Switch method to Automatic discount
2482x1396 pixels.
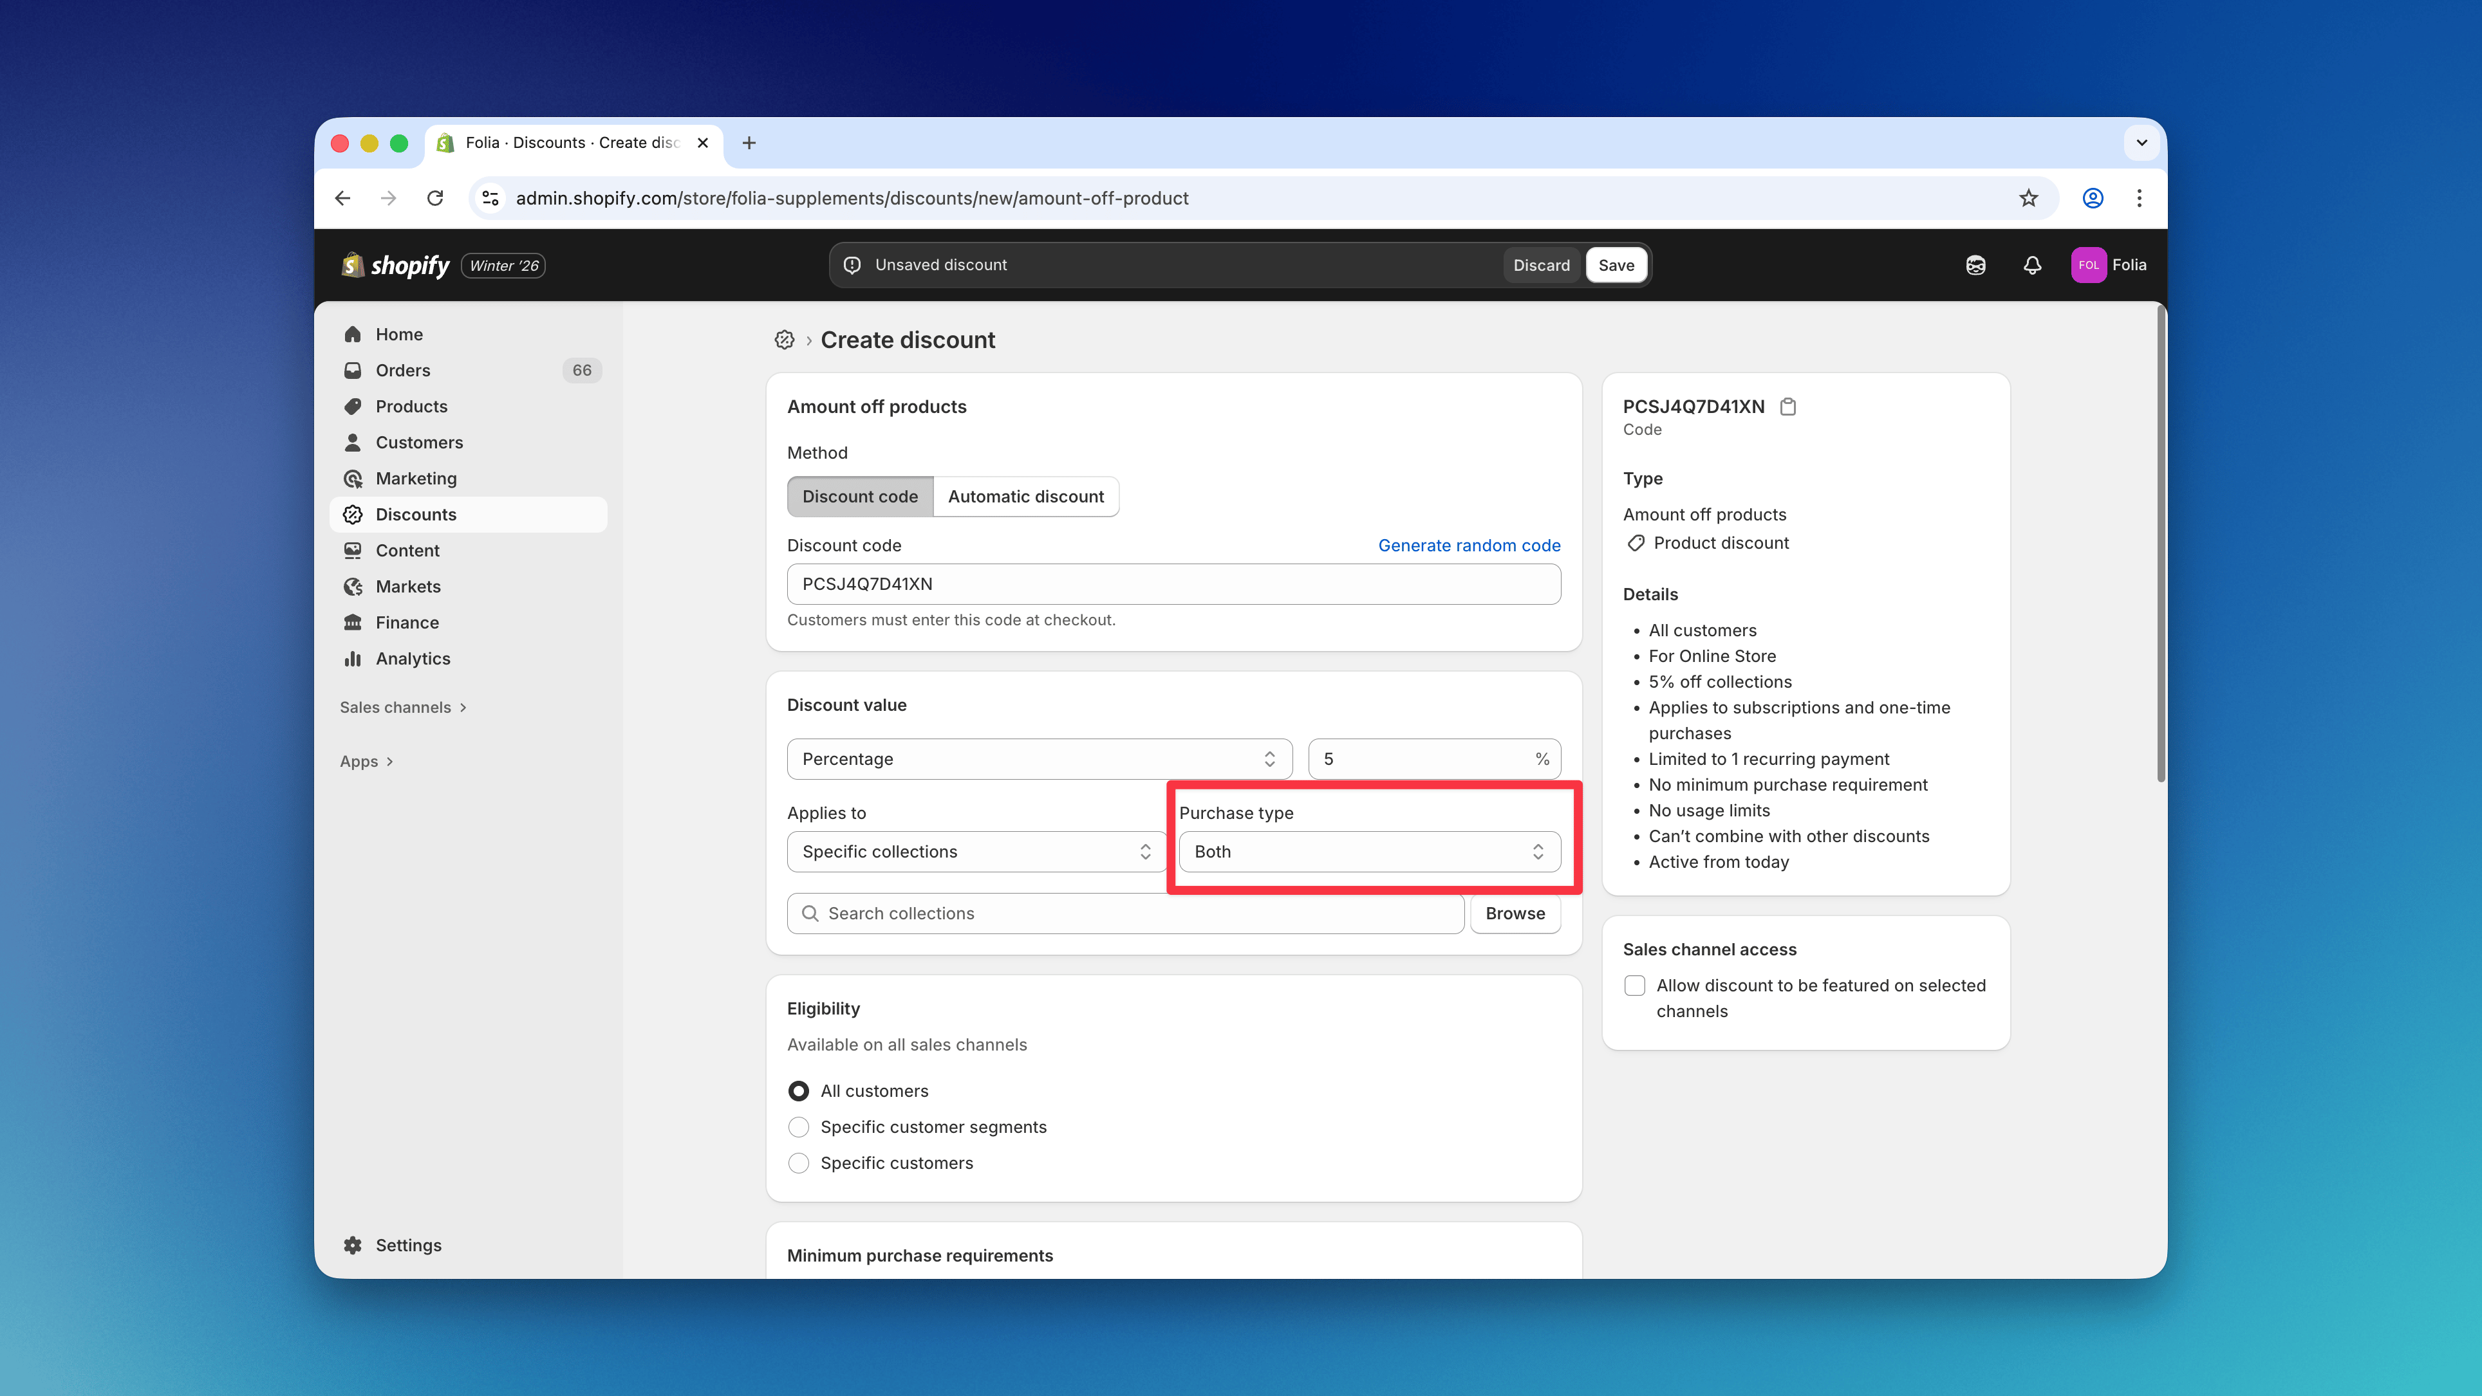click(x=1026, y=497)
